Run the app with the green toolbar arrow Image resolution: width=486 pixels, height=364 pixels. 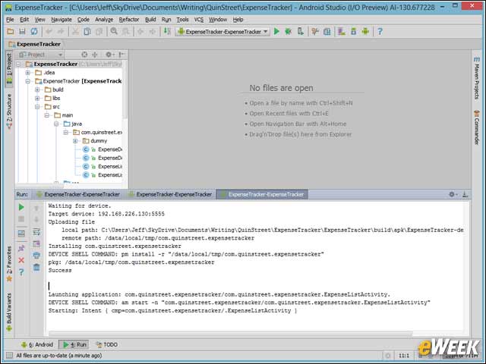(276, 32)
